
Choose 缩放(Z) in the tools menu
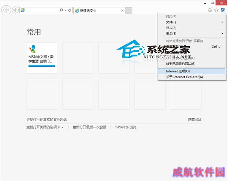coord(192,28)
